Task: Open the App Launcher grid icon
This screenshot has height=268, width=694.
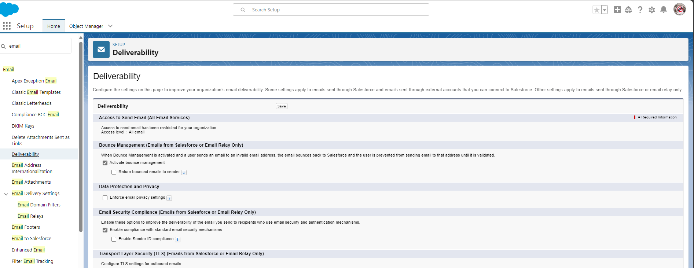Action: 7,26
